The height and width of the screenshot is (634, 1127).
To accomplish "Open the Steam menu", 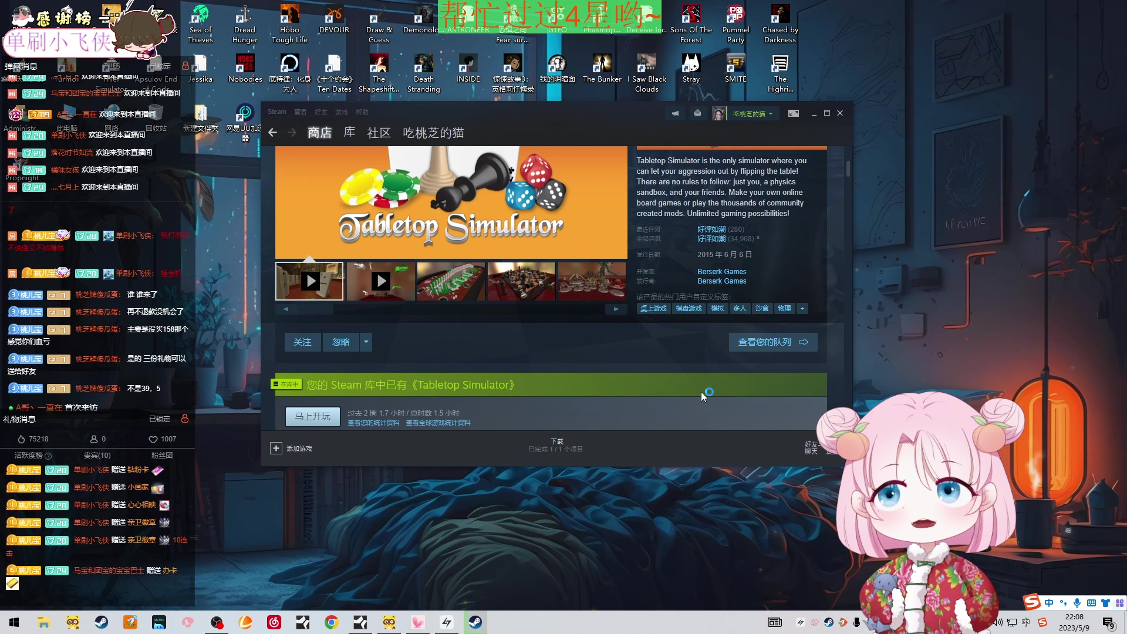I will pos(277,112).
